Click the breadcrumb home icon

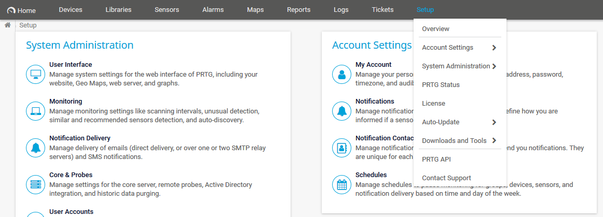click(x=7, y=25)
